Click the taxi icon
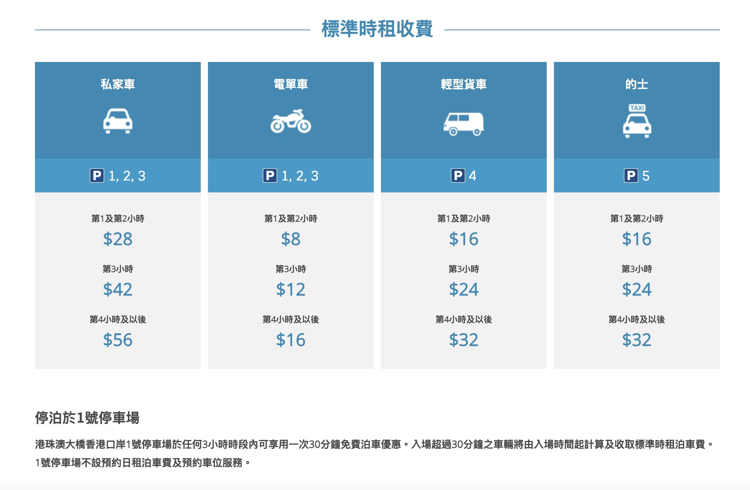750x490 pixels. [x=637, y=121]
